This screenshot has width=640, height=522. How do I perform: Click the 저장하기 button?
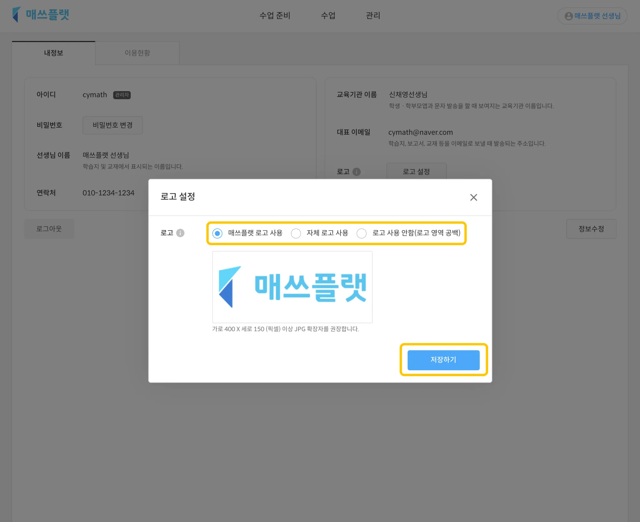pyautogui.click(x=443, y=360)
